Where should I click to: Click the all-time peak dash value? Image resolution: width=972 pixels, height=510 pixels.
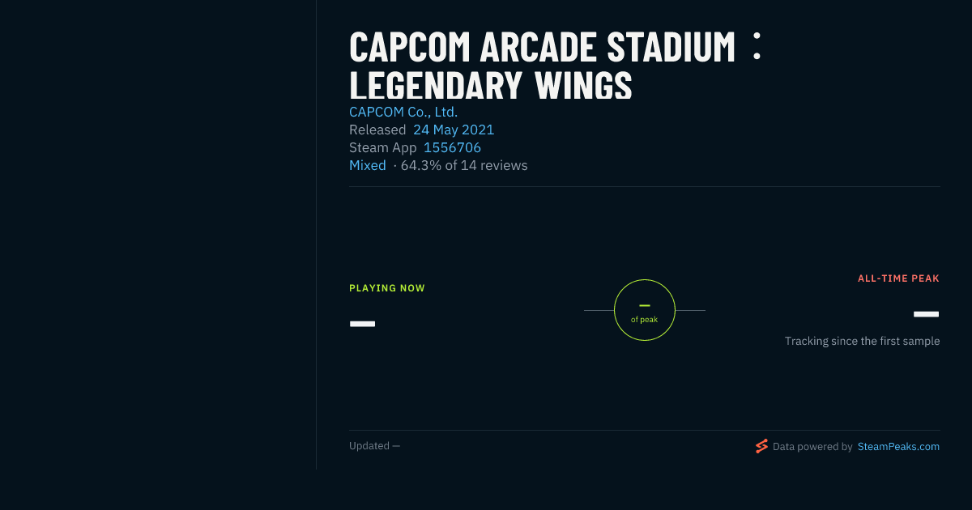pyautogui.click(x=927, y=314)
